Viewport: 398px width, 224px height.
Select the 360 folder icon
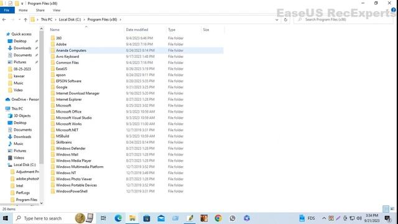coord(52,38)
